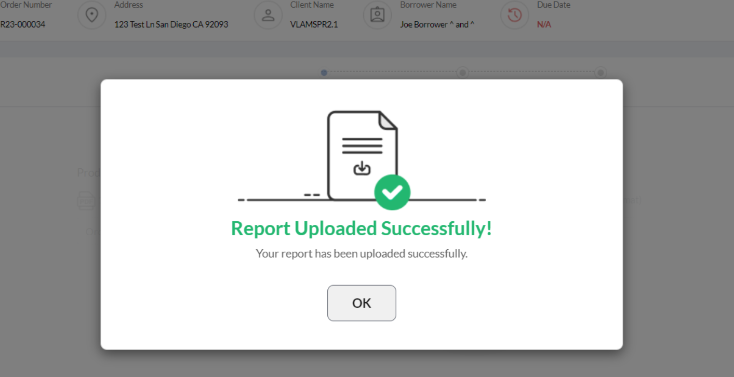Click the 'Borrower Name' label
This screenshot has width=734, height=377.
pos(428,5)
